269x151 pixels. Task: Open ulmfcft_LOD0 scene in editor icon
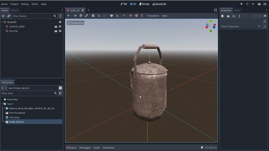[x=56, y=26]
